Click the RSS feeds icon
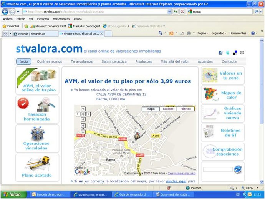The image size is (265, 199). tap(171, 33)
